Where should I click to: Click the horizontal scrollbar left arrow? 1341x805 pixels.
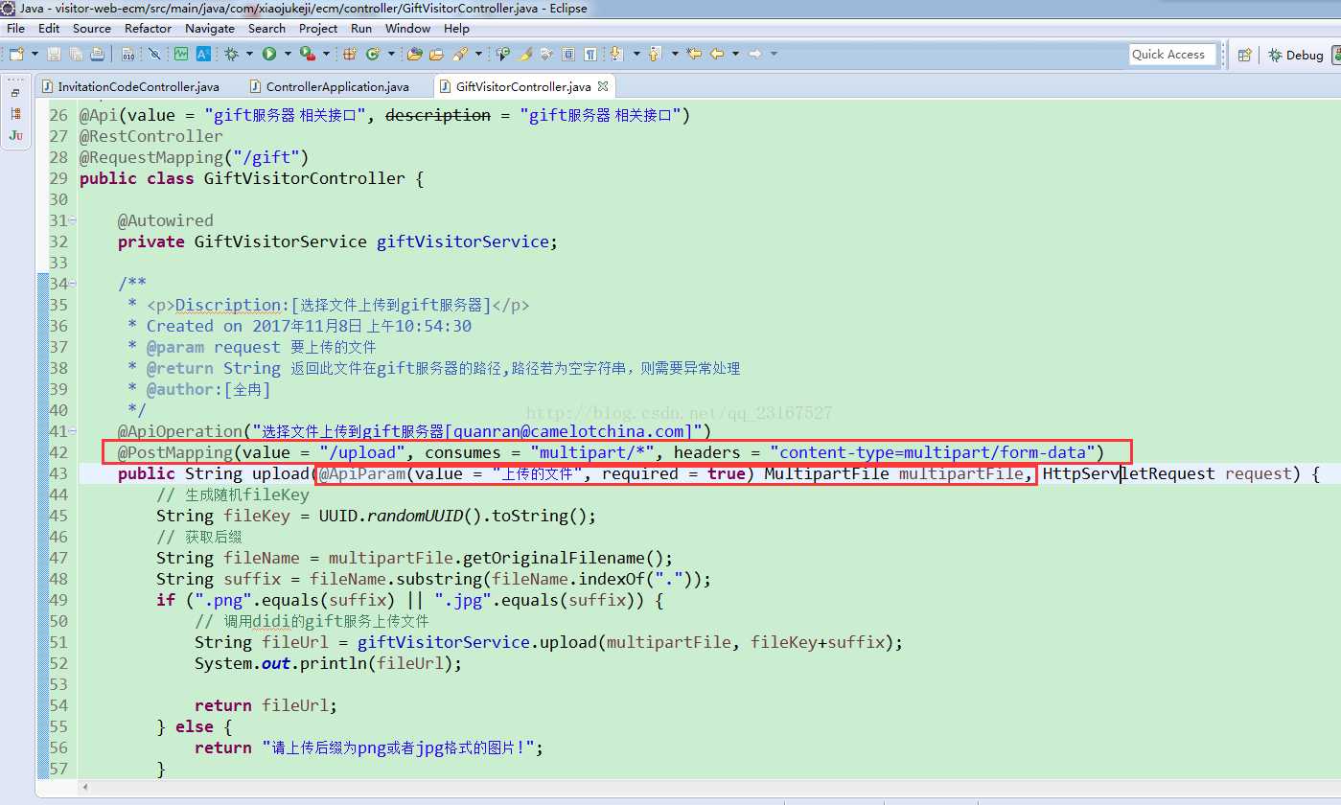(86, 787)
